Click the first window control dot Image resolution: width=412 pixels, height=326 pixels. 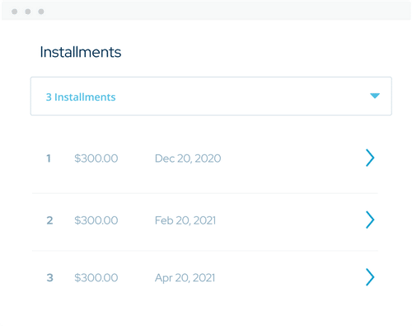[x=15, y=12]
